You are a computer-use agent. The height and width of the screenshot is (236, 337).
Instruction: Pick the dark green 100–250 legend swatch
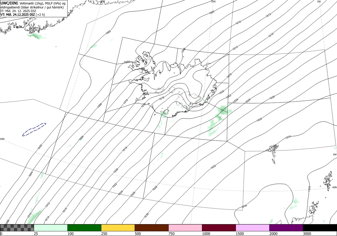(x=84, y=228)
